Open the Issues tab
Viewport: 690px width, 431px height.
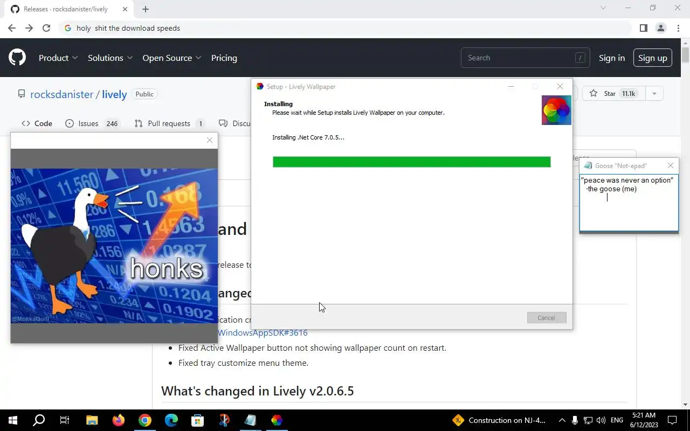coord(92,123)
